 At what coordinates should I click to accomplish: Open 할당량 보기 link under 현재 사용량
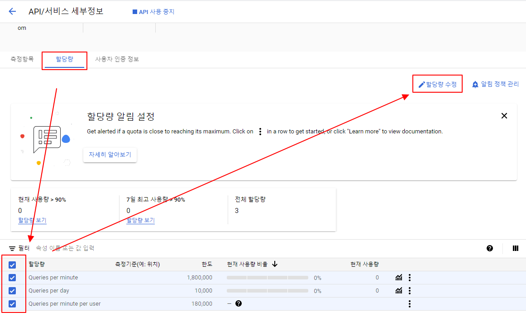pos(32,221)
